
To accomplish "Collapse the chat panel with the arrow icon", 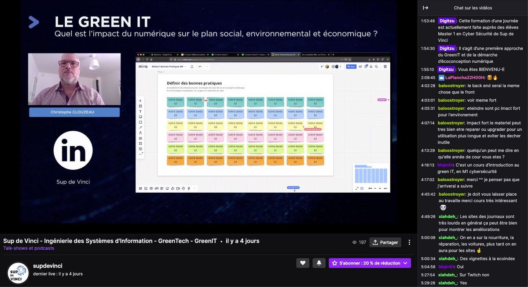I will coord(425,8).
